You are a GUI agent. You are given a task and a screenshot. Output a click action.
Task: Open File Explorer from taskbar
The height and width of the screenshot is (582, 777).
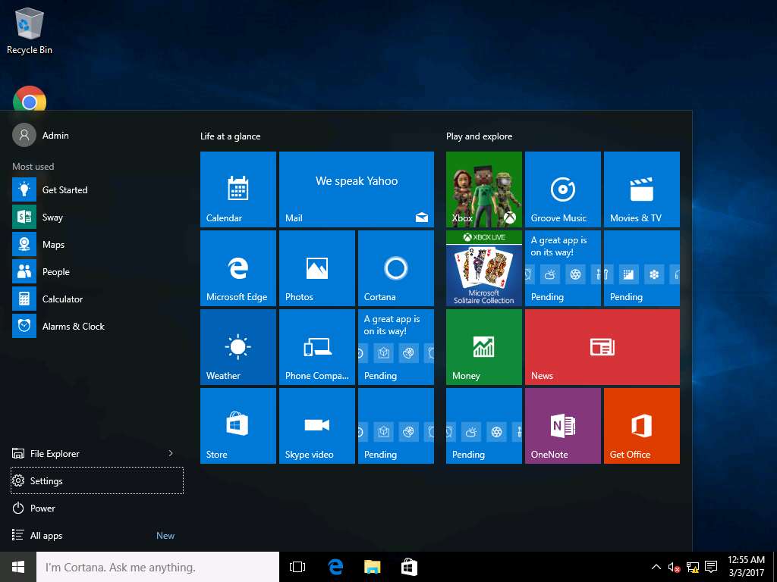[372, 567]
